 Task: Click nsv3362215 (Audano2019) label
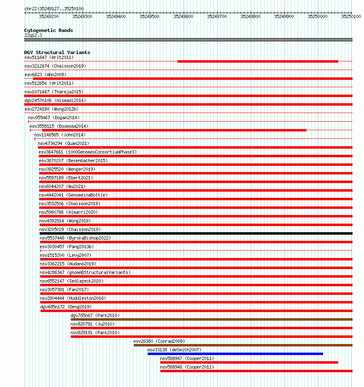click(68, 264)
